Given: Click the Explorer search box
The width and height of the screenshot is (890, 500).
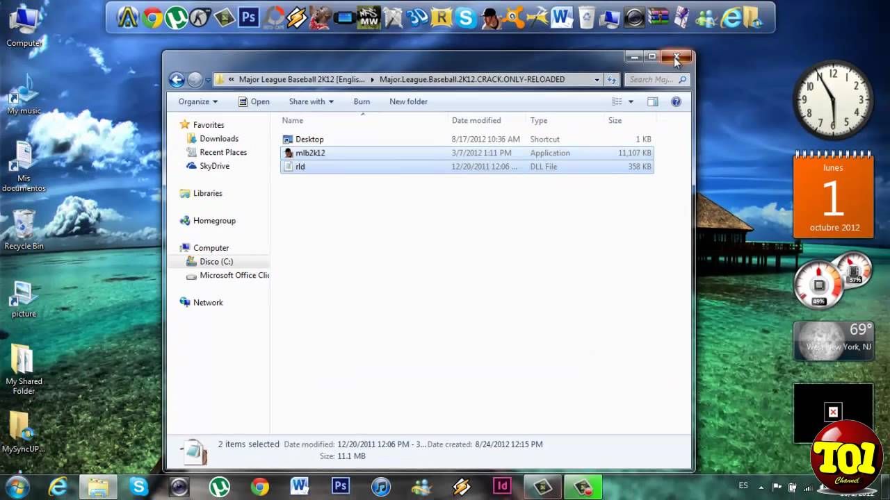Looking at the screenshot, I should (x=656, y=80).
